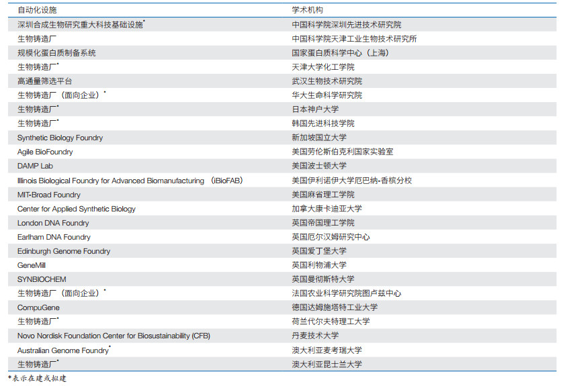567x386 pixels.
Task: Select '生物铸造厂' in the 韩国先进科技学院 row
Action: click(x=38, y=124)
